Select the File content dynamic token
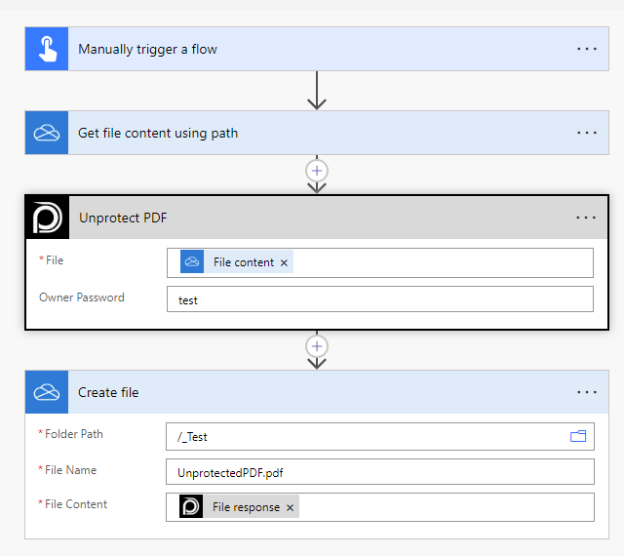 tap(242, 262)
